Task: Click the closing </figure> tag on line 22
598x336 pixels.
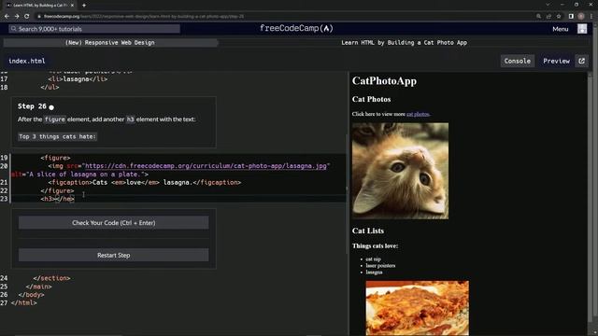Action: [57, 190]
